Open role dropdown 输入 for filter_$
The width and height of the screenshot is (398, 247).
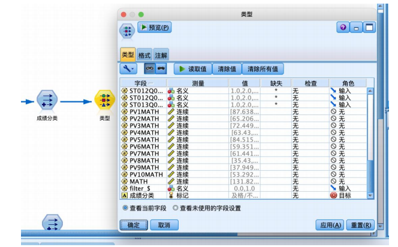pyautogui.click(x=348, y=188)
